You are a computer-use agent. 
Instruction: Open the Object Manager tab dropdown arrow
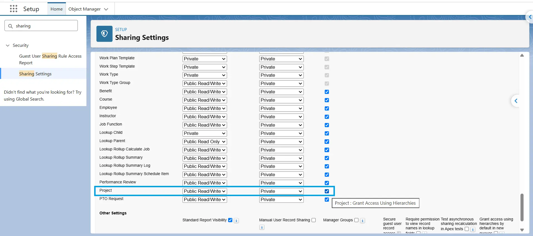click(x=106, y=9)
